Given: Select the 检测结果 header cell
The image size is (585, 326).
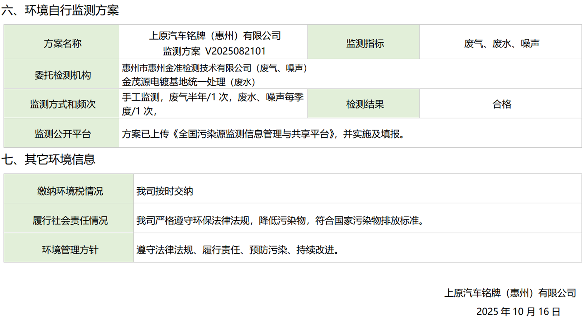Looking at the screenshot, I should 364,104.
